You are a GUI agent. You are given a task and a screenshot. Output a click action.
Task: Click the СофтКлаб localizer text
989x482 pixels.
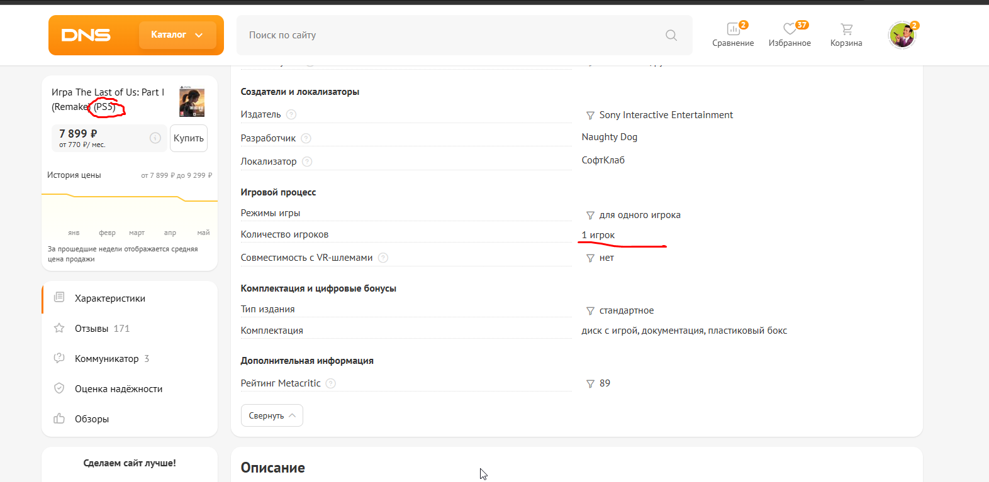coord(603,160)
